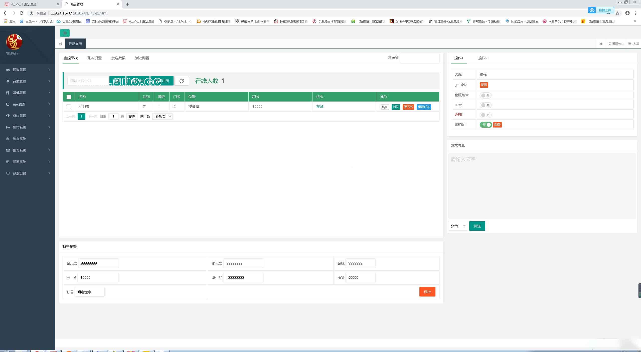Expand the 系统设置 sidebar menu

[28, 173]
